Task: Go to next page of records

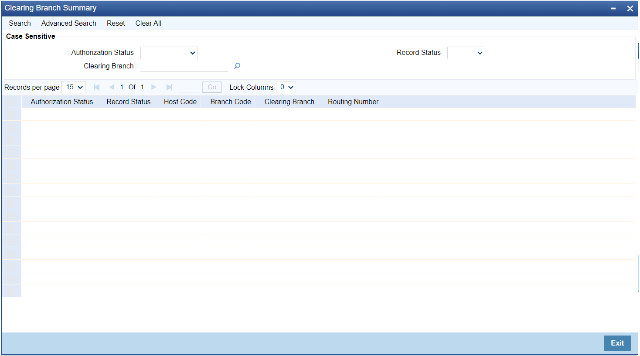Action: pyautogui.click(x=153, y=87)
